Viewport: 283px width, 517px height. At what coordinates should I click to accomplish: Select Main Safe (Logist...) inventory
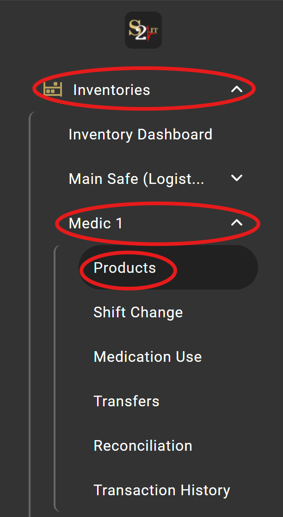(136, 178)
